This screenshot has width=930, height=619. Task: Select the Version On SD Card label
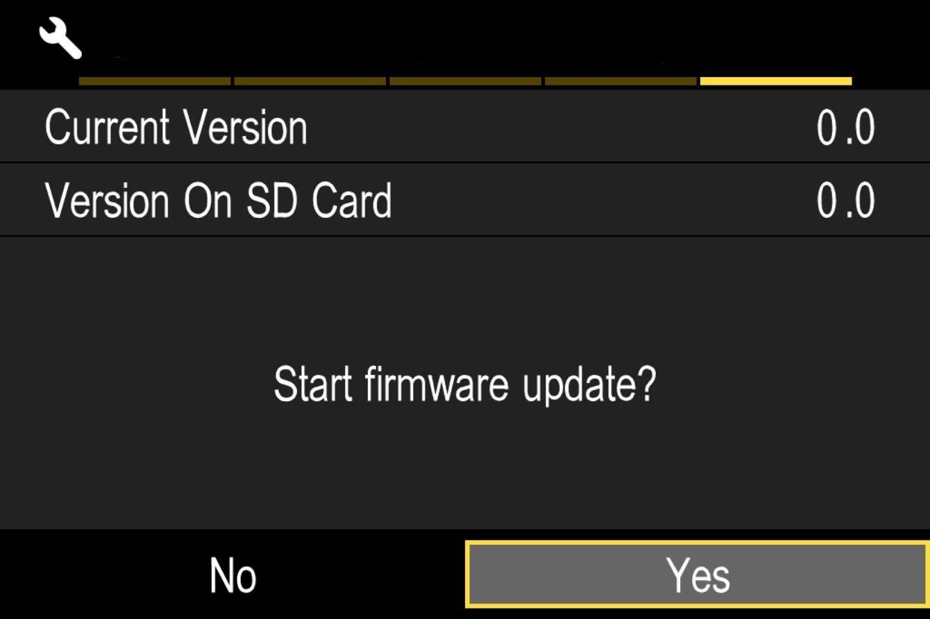219,201
